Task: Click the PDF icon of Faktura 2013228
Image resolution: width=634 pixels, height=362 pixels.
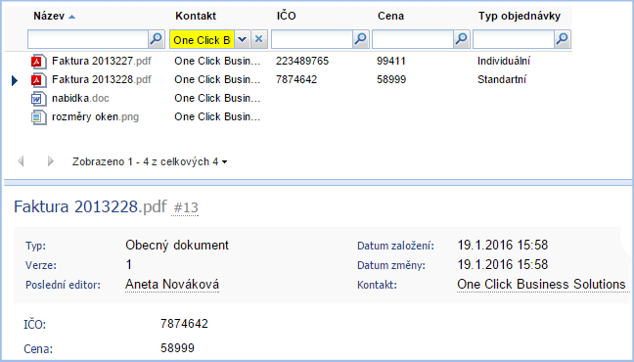Action: point(39,79)
